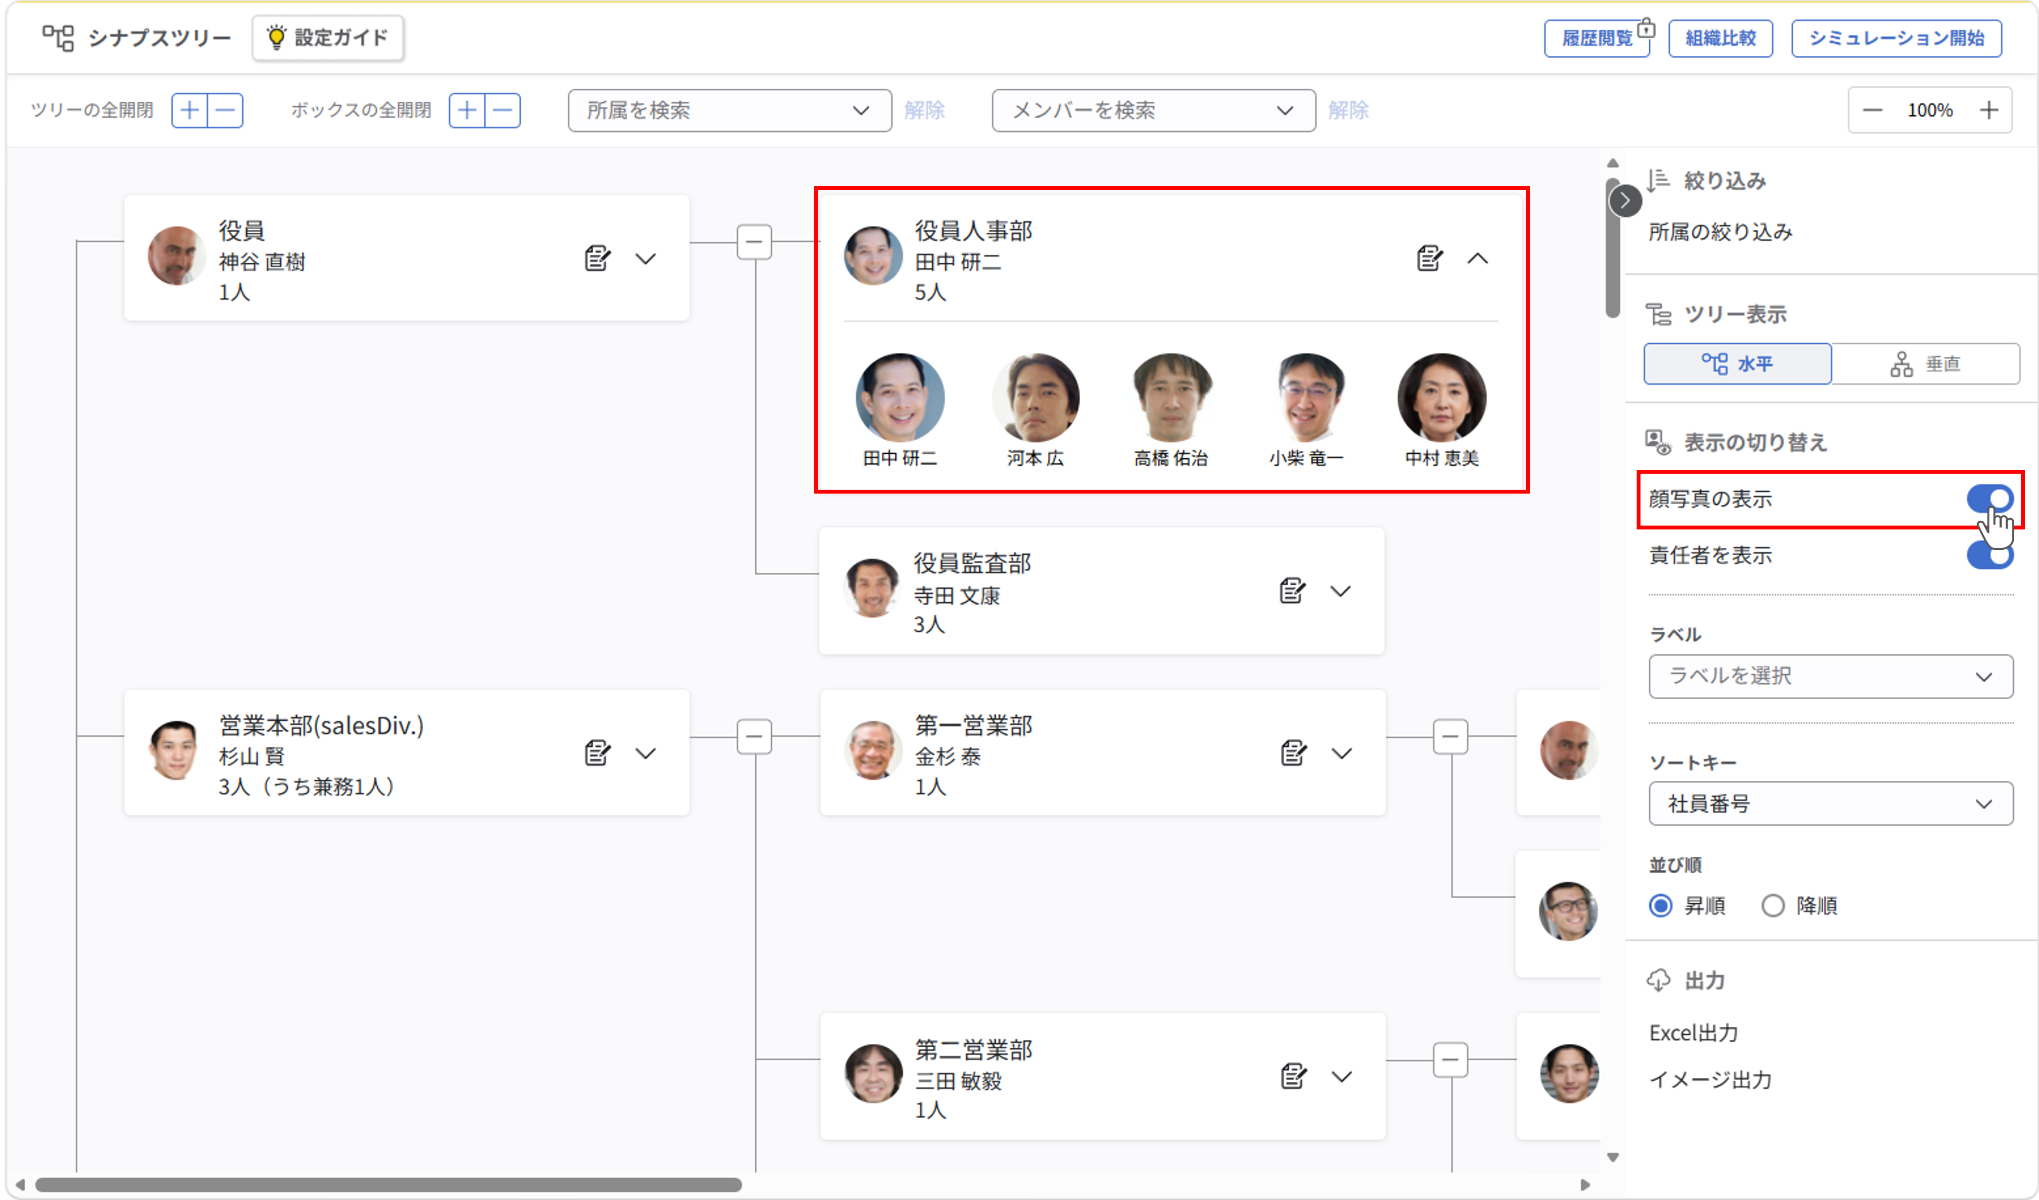This screenshot has width=2039, height=1200.
Task: Choose Excel出力 export
Action: (x=1693, y=1033)
